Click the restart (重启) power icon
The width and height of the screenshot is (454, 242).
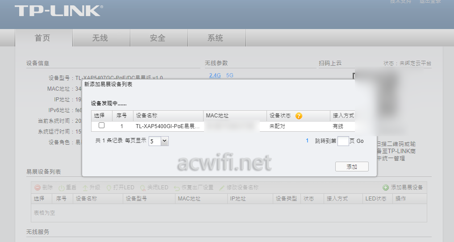tap(62, 188)
